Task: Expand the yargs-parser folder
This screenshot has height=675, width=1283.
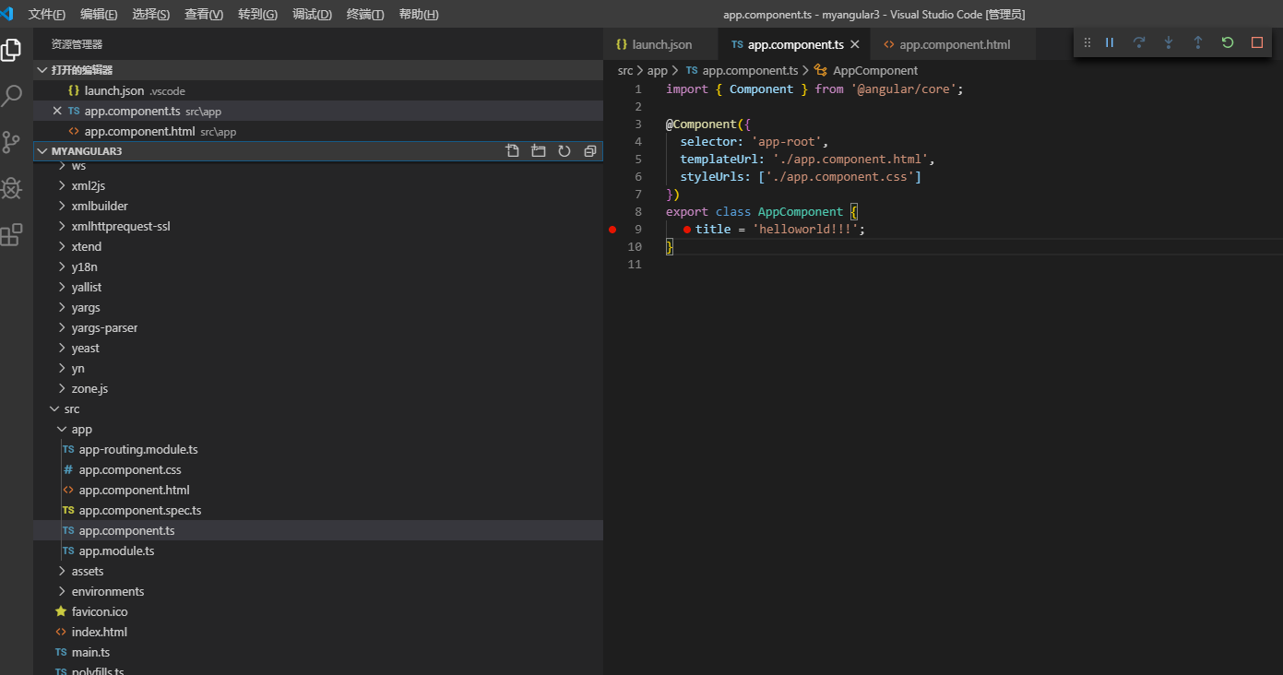Action: click(318, 328)
